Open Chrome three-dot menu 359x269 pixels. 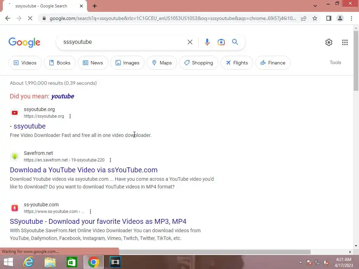coord(351,18)
